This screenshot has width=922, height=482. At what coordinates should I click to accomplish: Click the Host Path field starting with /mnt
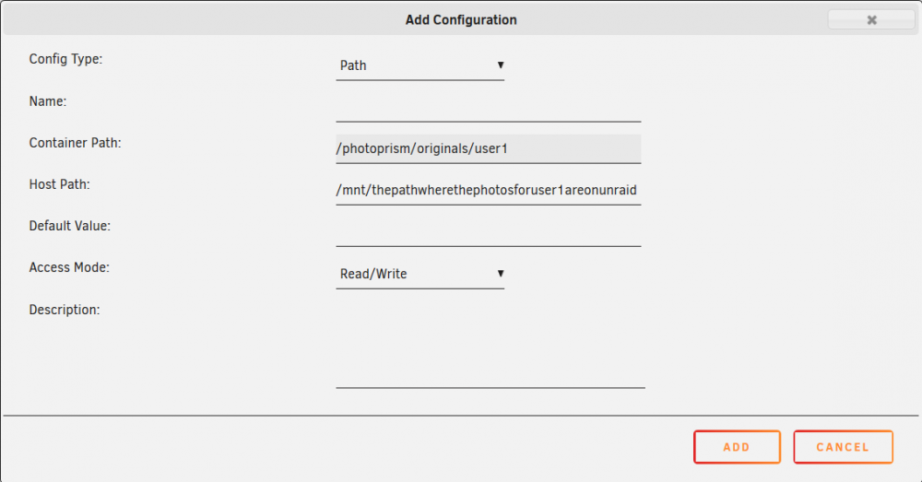coord(488,191)
